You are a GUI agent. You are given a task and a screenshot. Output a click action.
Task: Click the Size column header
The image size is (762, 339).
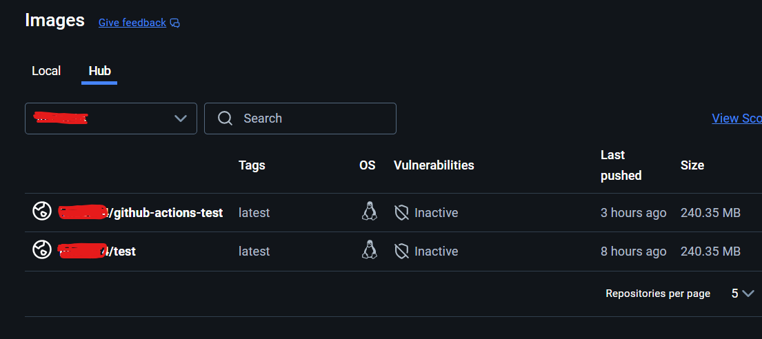click(x=692, y=165)
